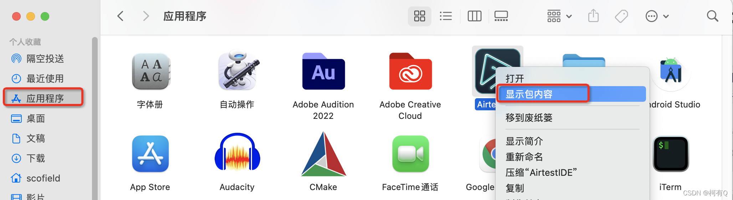Select the App Store app icon
Screen dimensions: 733x200
(150, 154)
